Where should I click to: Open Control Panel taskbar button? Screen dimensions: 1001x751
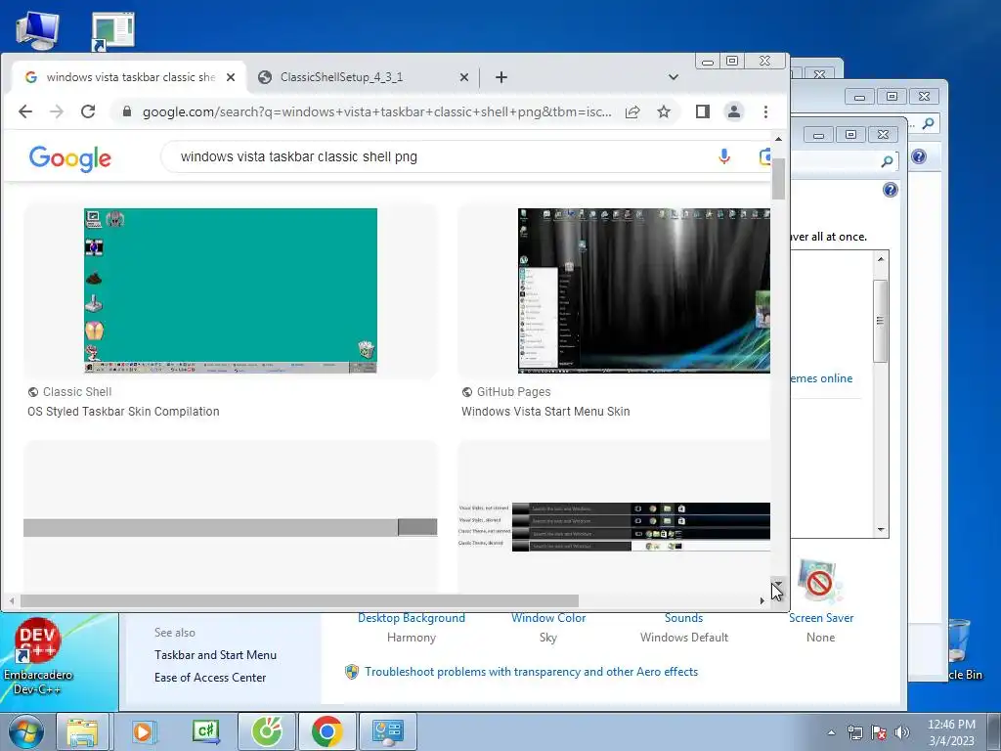tap(388, 731)
